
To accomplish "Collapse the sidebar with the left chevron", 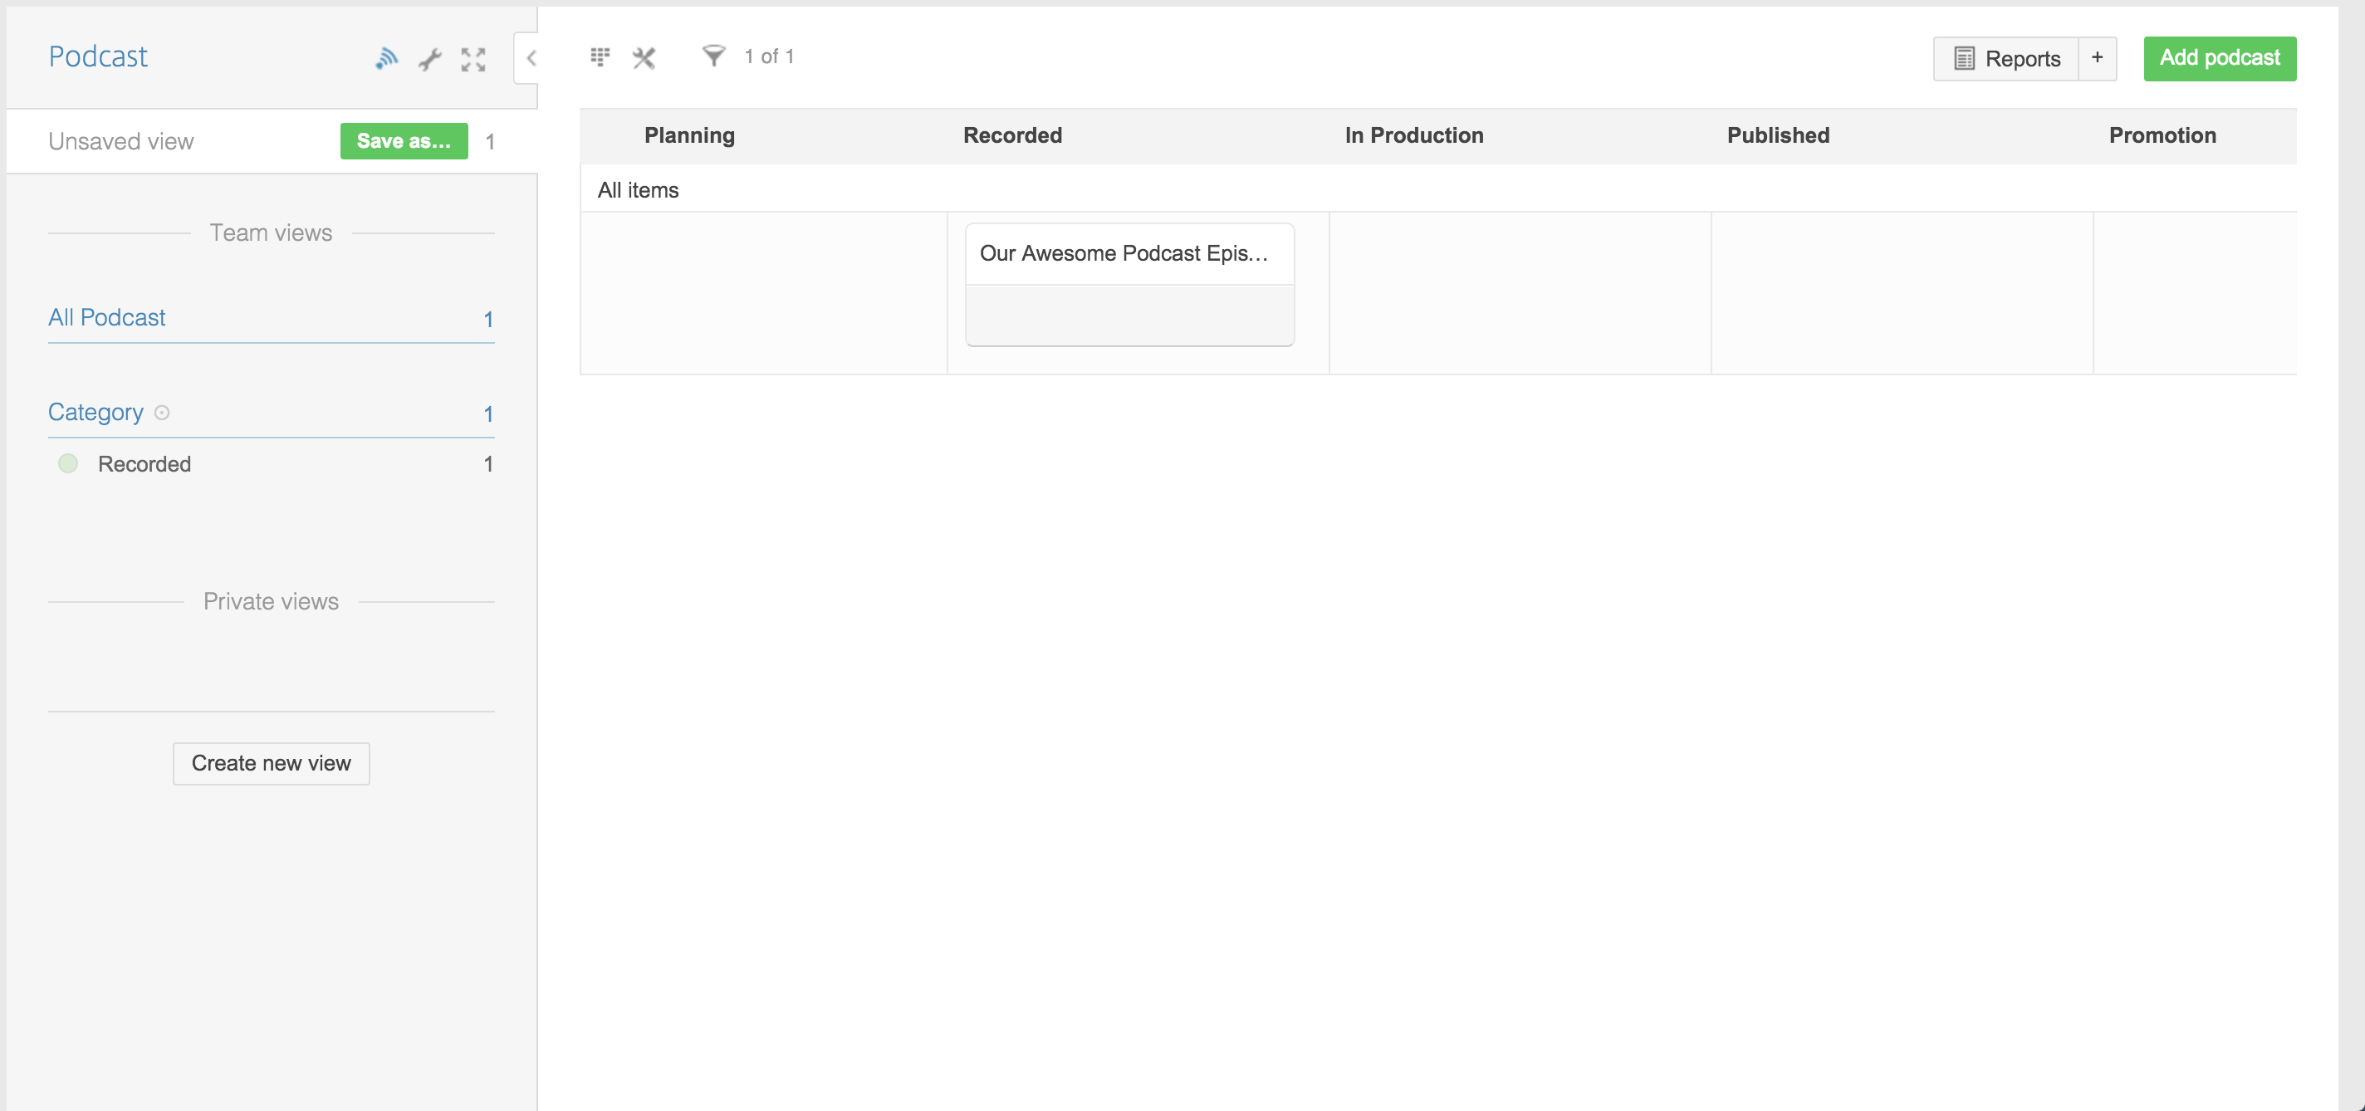I will point(530,58).
